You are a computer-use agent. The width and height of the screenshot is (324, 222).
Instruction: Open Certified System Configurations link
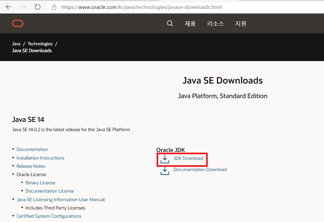(x=49, y=216)
